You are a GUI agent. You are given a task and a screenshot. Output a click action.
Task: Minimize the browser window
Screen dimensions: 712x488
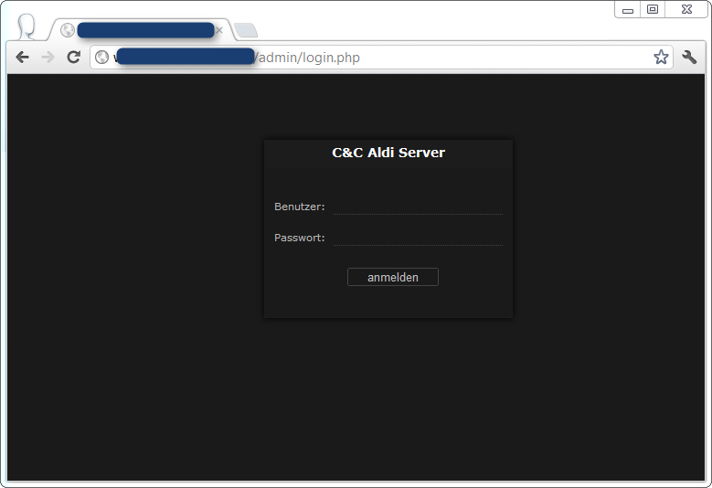click(x=628, y=9)
